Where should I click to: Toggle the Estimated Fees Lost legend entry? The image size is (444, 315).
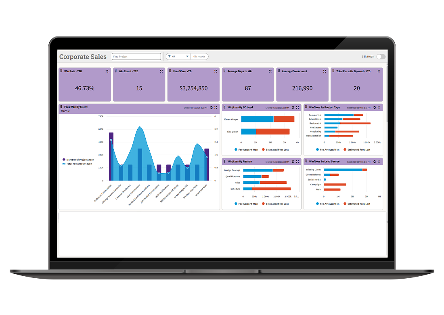(x=279, y=149)
